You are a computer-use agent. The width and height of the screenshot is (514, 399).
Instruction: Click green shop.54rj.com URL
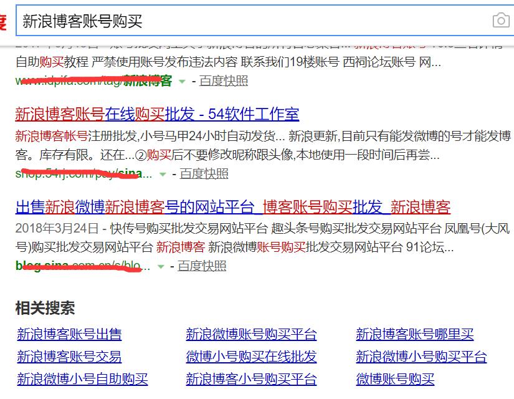(83, 173)
